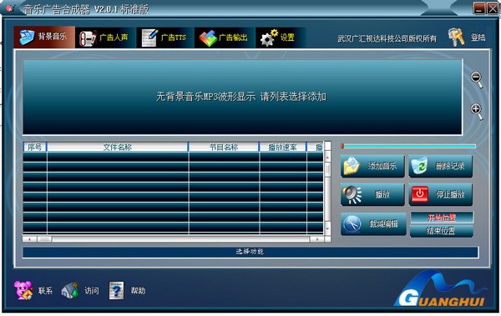Click the horizontal scrollbar right arrow
501x316 pixels.
(317, 239)
